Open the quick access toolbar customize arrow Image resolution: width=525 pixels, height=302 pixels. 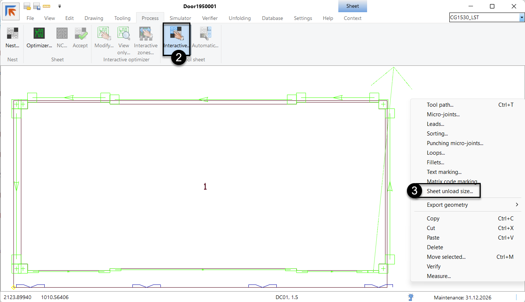[x=59, y=6]
